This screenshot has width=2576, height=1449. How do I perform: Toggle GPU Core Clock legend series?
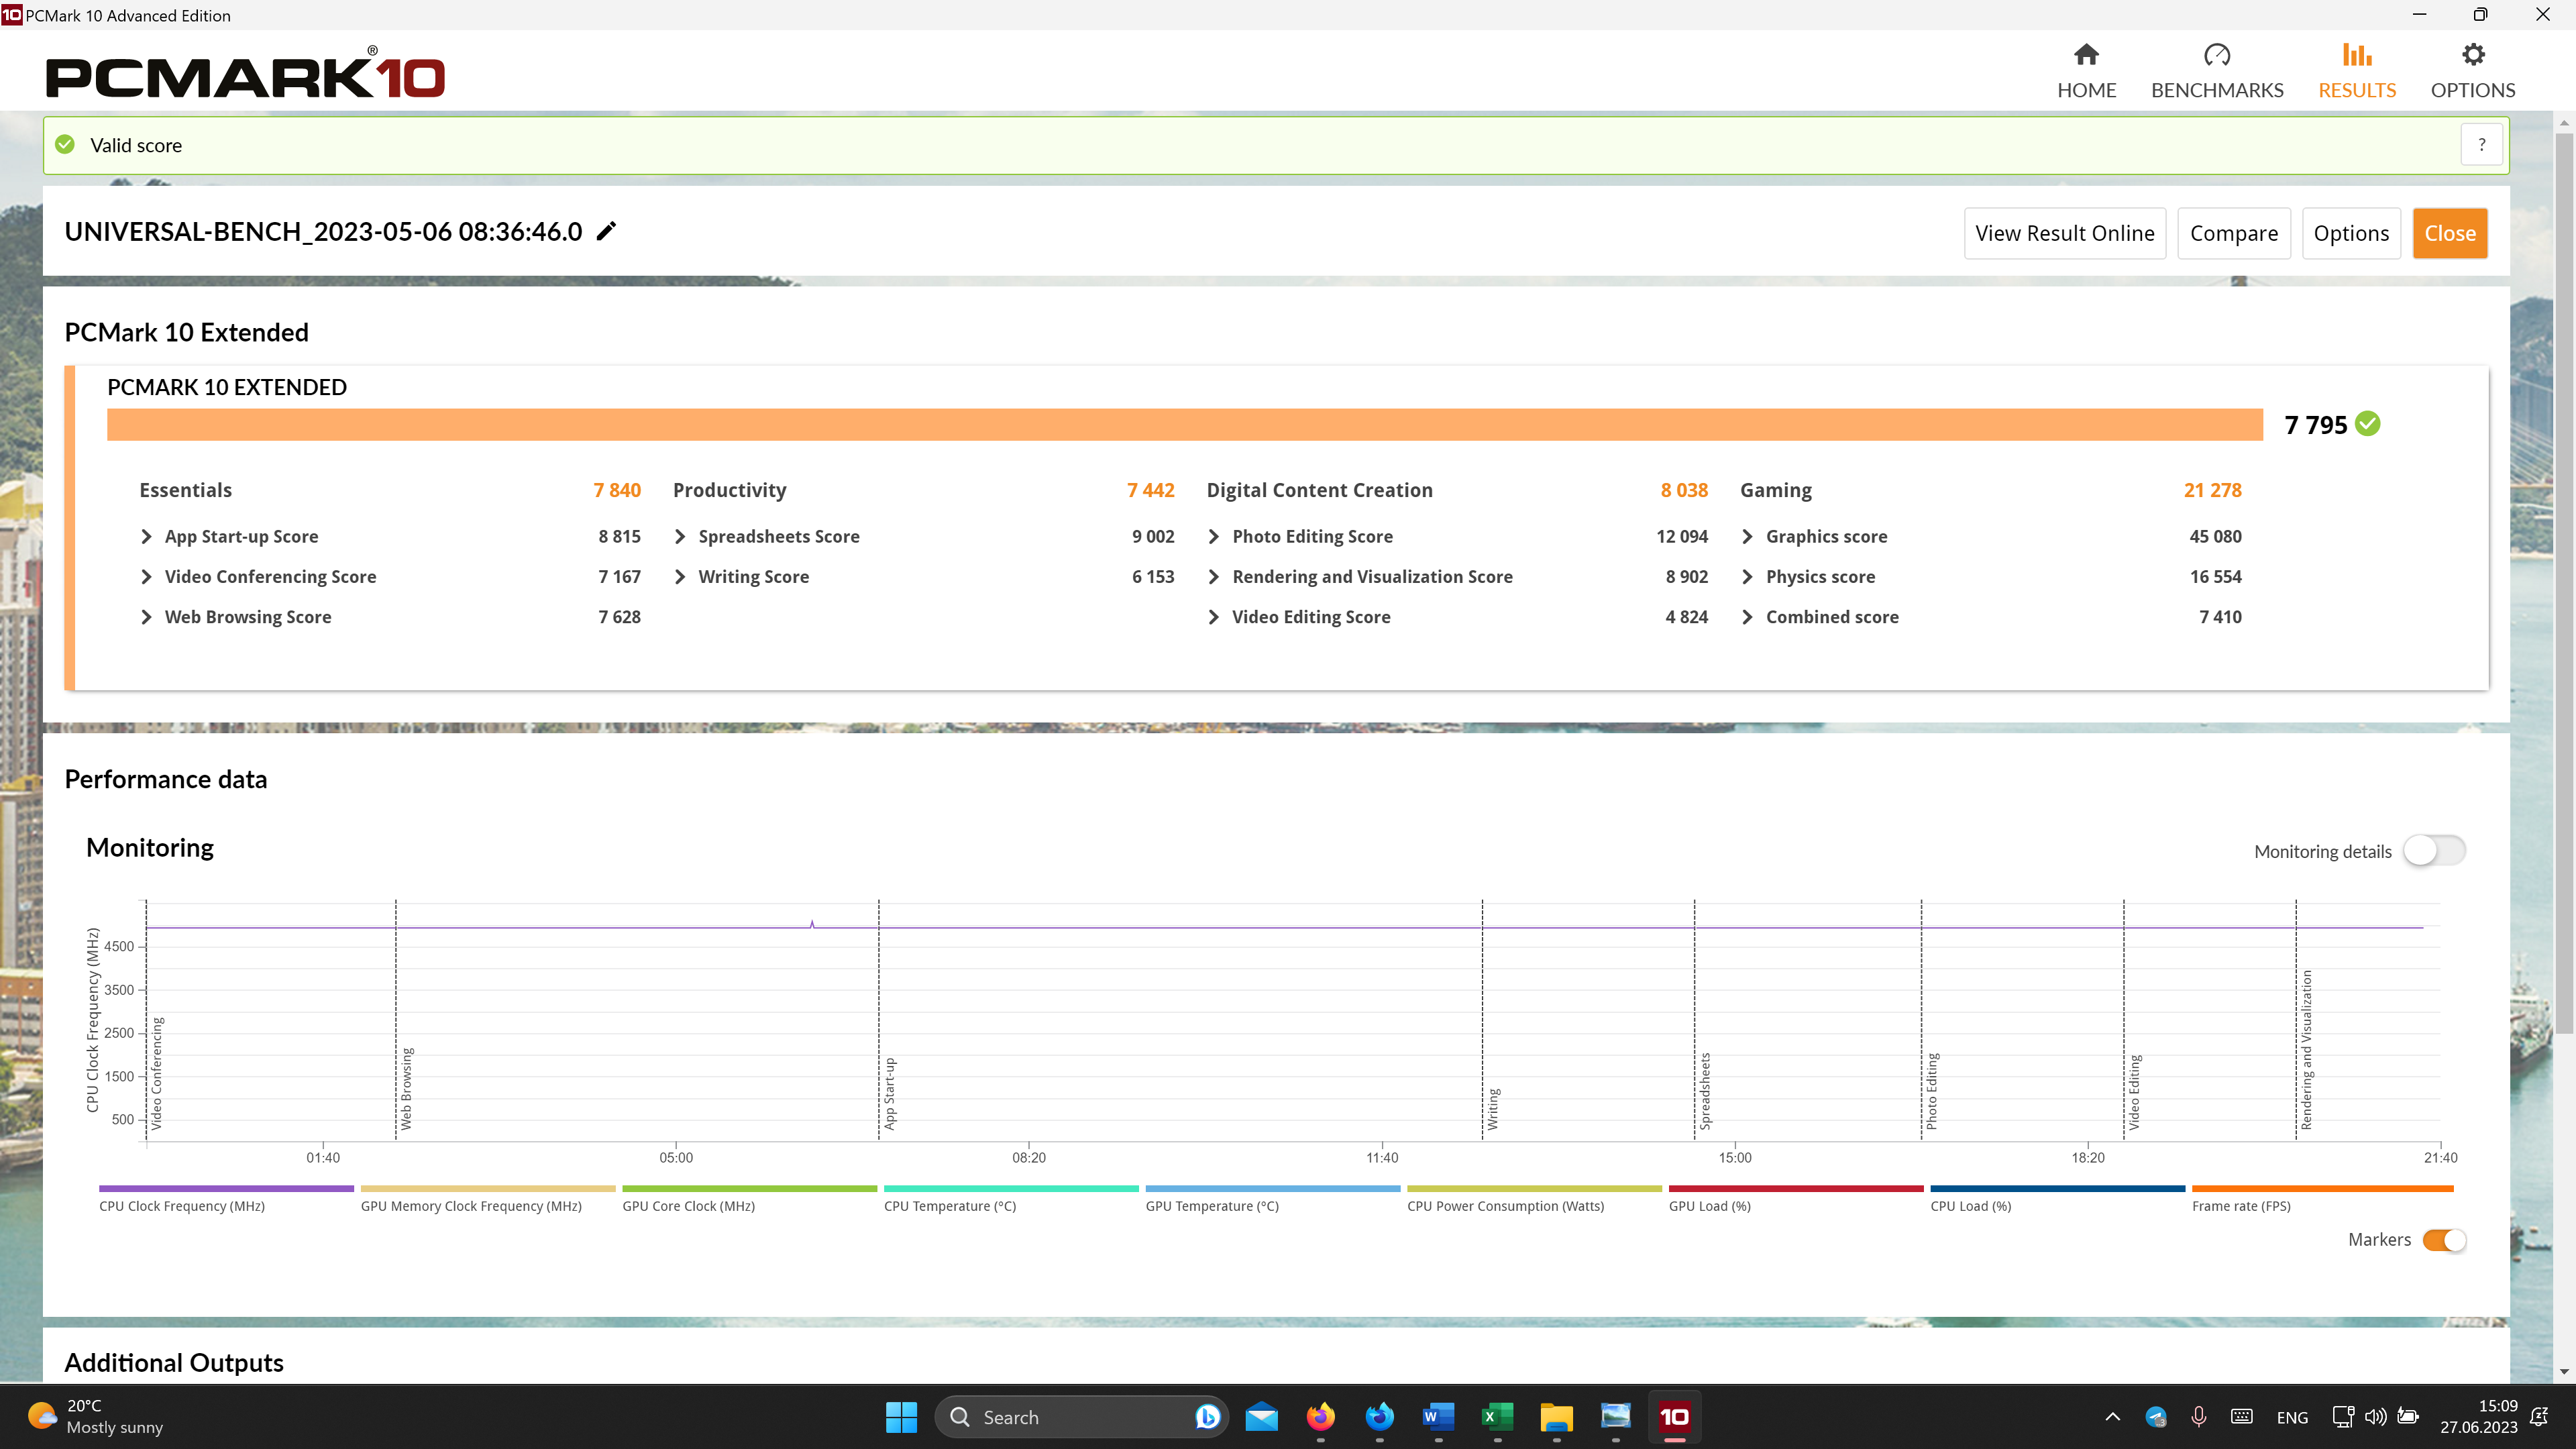tap(750, 1199)
